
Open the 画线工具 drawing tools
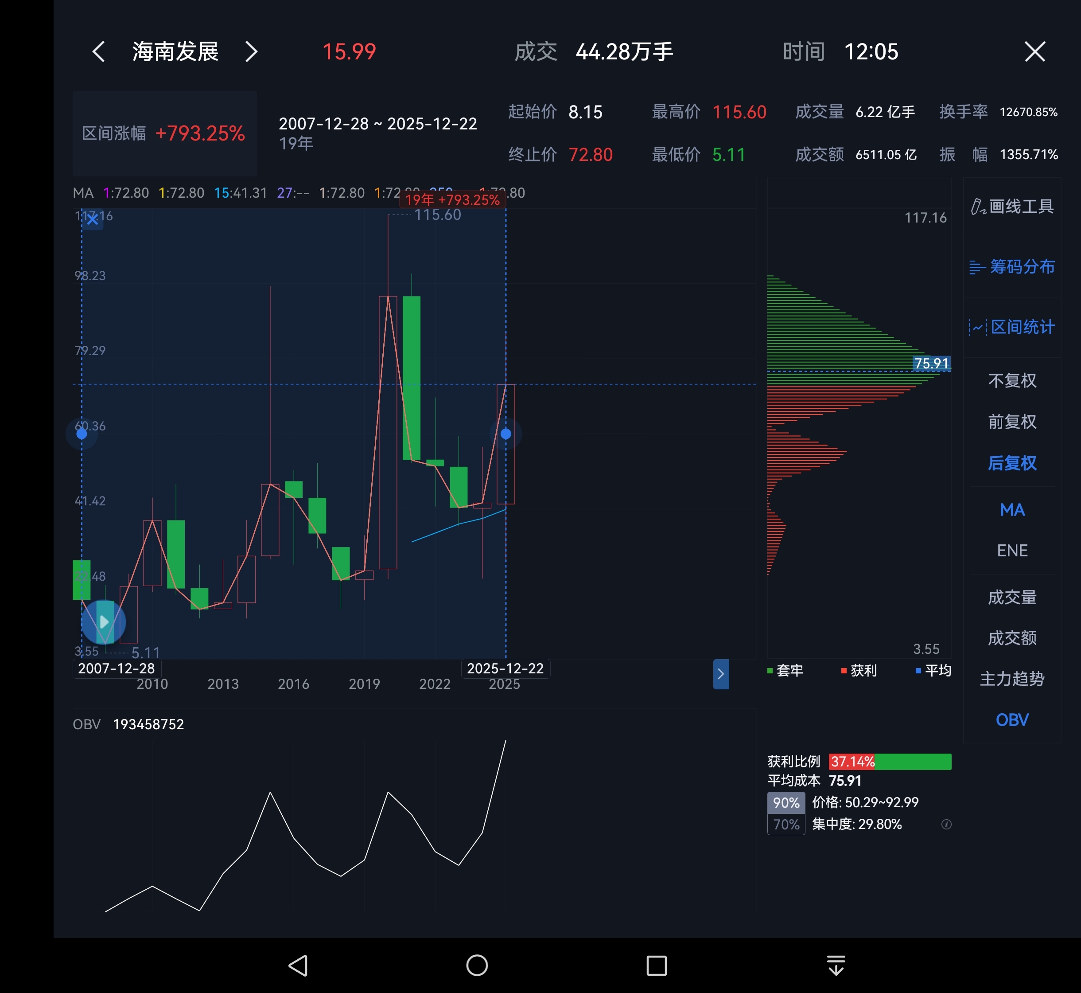(1012, 207)
